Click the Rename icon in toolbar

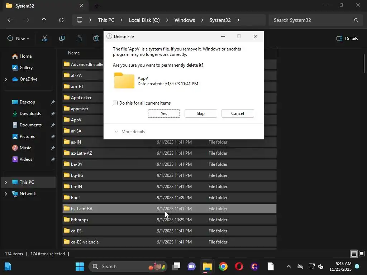click(x=96, y=39)
